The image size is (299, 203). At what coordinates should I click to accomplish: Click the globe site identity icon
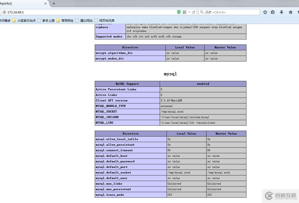click(x=4, y=12)
